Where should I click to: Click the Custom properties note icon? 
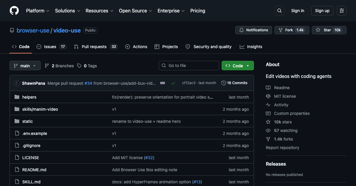pos(268,113)
